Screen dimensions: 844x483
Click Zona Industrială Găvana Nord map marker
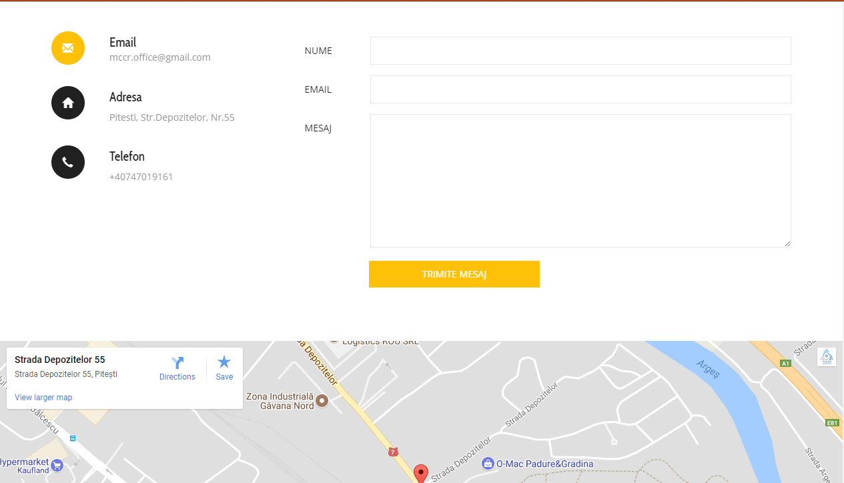[322, 400]
